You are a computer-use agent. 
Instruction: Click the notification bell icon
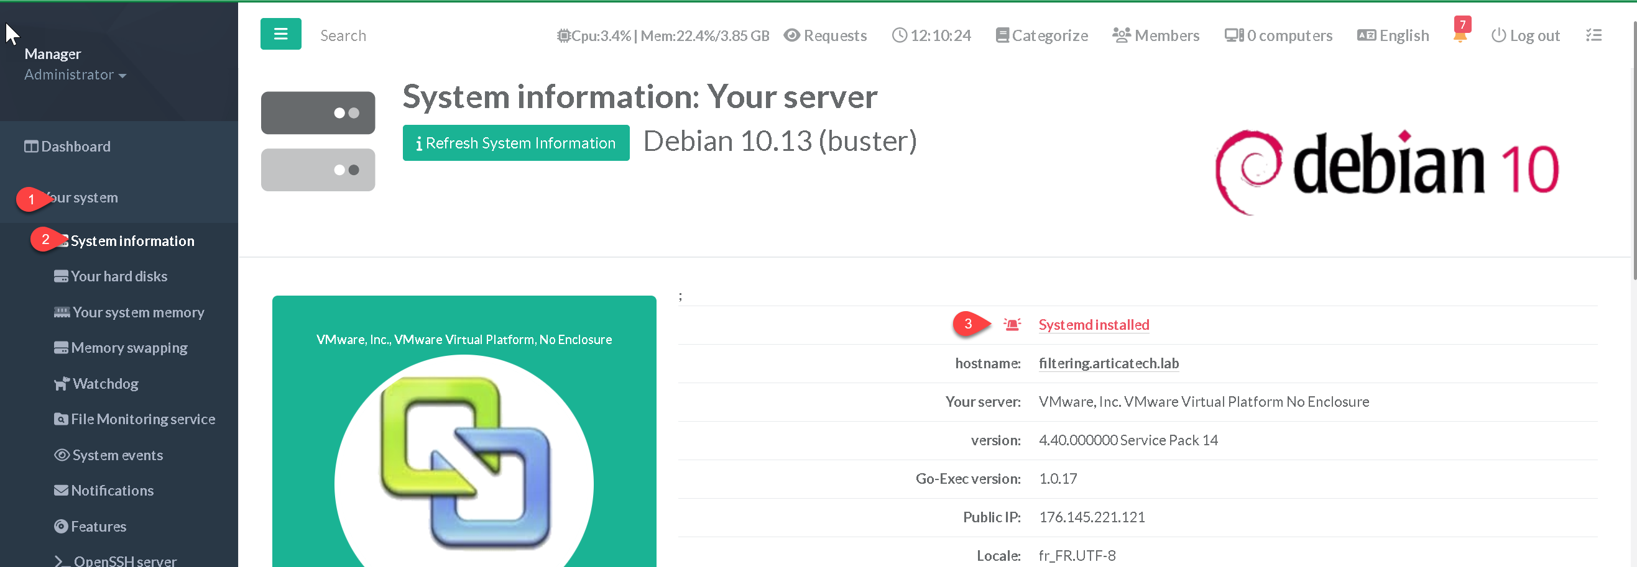coord(1460,36)
